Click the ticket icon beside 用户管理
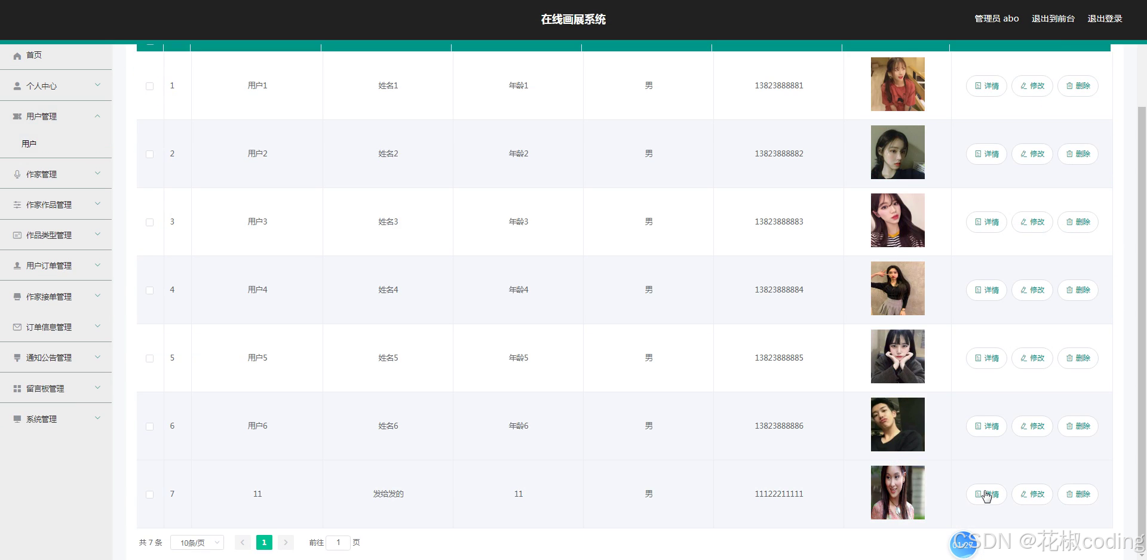The image size is (1147, 560). click(x=17, y=116)
